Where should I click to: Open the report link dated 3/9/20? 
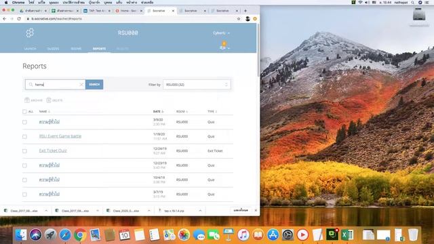pos(50,122)
